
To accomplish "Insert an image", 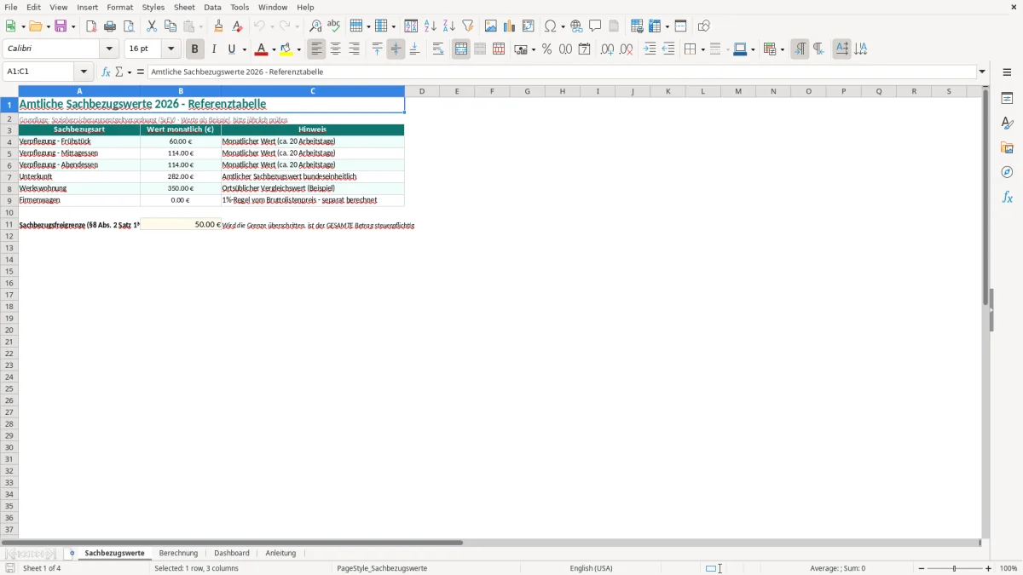I will 491,26.
